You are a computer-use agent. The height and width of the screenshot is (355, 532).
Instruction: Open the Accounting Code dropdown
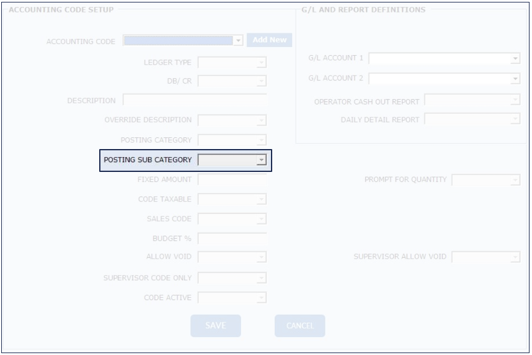pos(182,41)
